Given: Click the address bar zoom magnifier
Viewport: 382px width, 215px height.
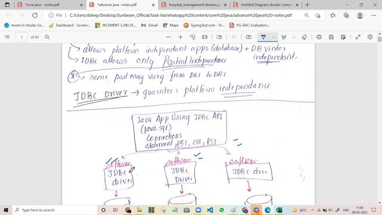Looking at the screenshot, I should click(306, 16).
